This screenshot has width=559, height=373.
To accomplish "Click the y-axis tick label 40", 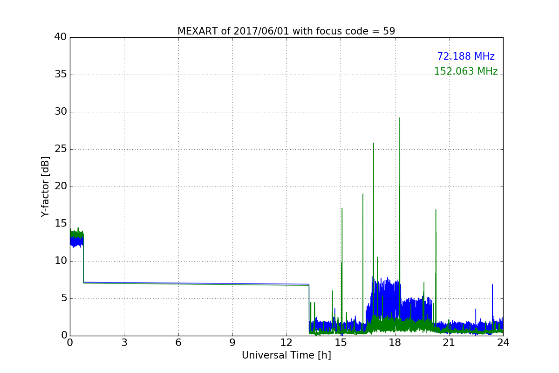I will click(x=61, y=37).
